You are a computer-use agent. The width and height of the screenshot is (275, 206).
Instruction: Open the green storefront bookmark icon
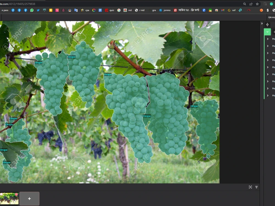click(210, 10)
